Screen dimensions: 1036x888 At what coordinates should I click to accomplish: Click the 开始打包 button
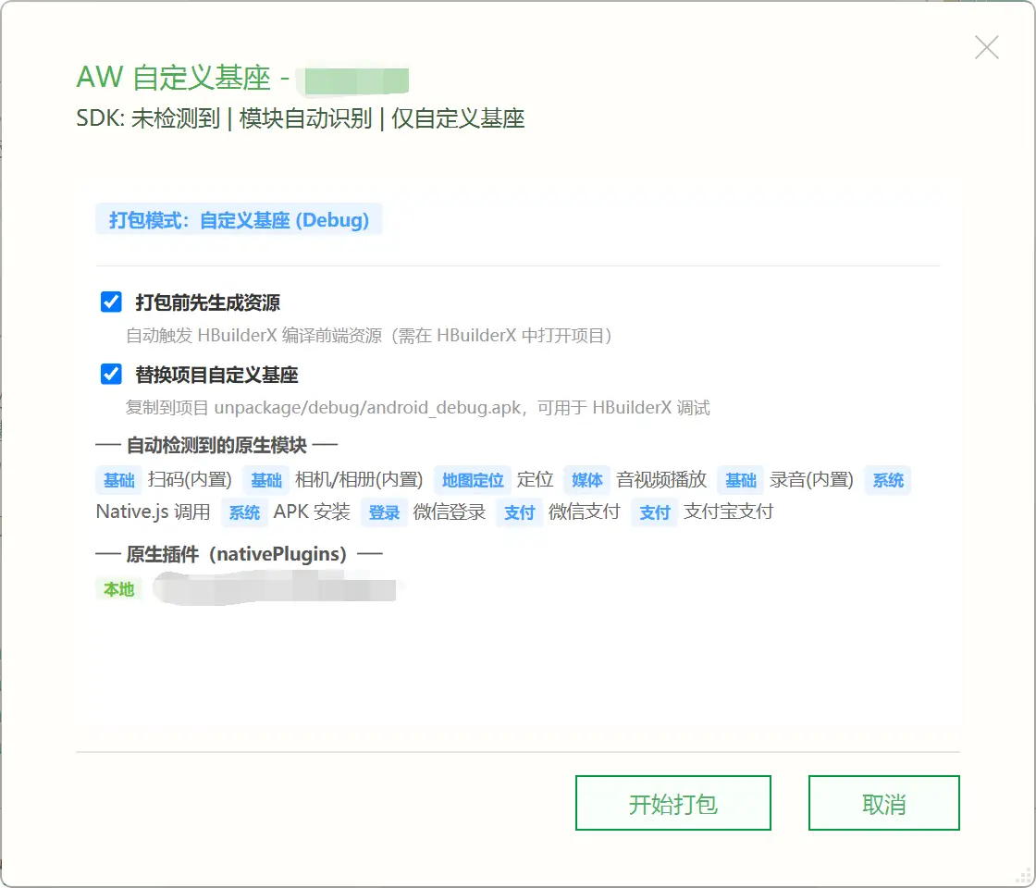673,803
